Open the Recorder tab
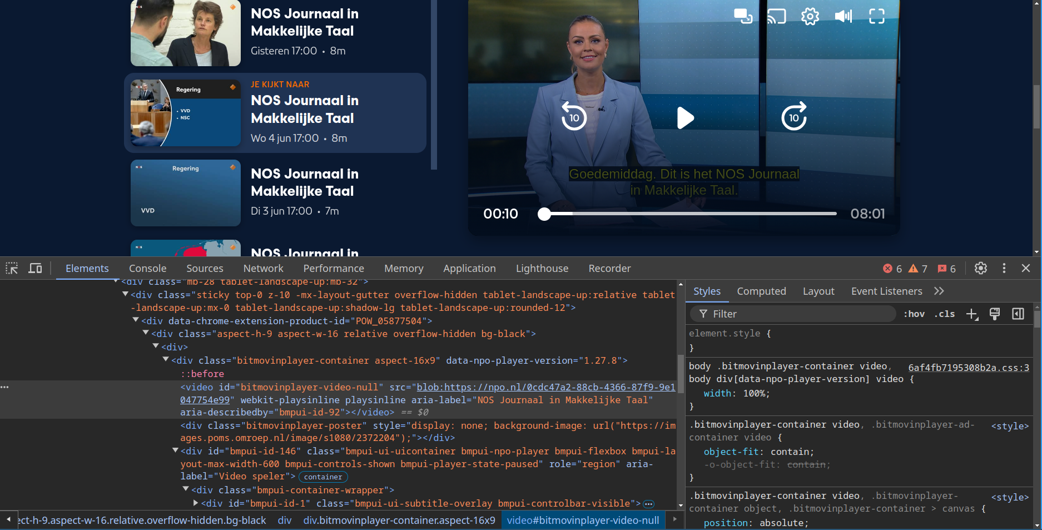 (609, 269)
